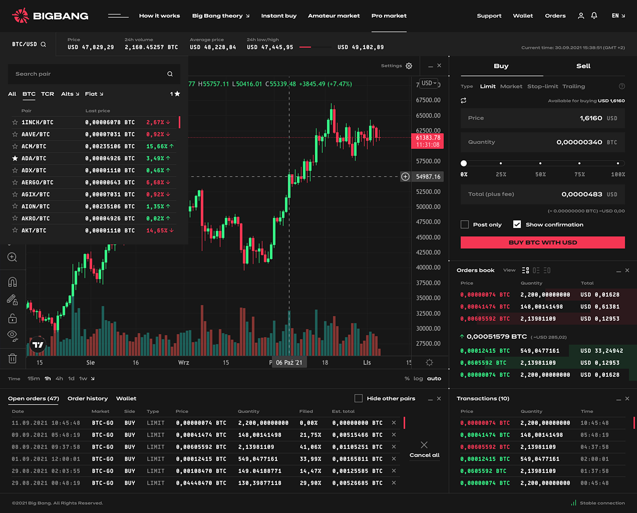Click the Quantity input field in the Buy panel
The height and width of the screenshot is (513, 637).
click(x=543, y=142)
